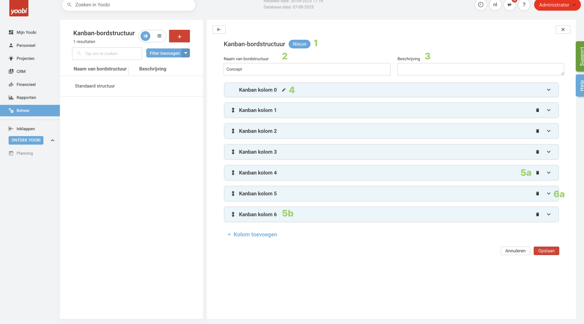Switch to table grid view toggle
This screenshot has width=584, height=324.
tap(159, 36)
